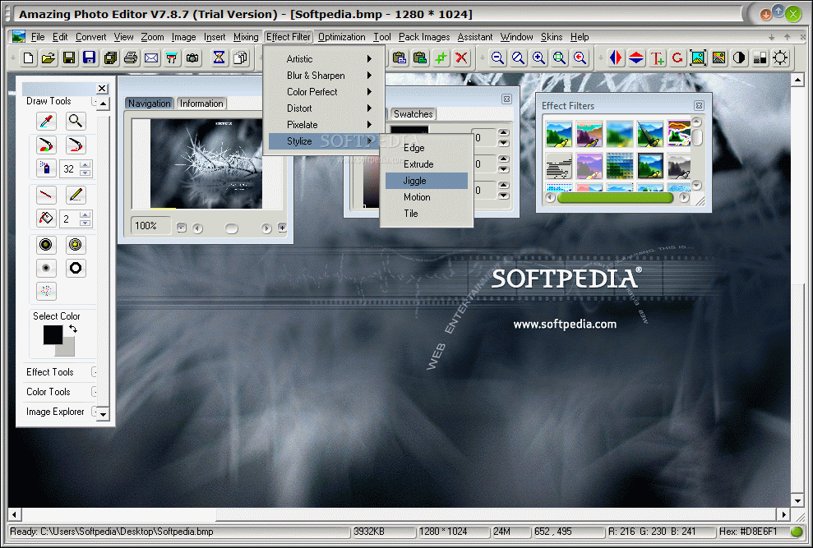
Task: Move the navigation zoom slider knob
Action: [231, 228]
